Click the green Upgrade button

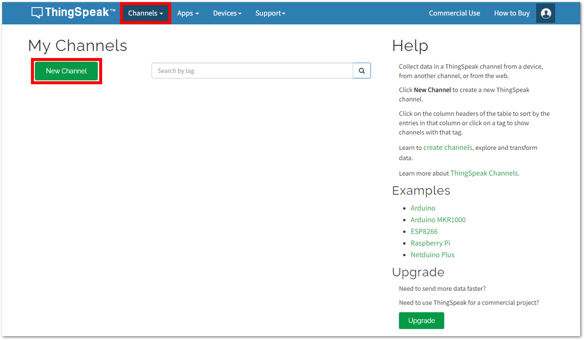(421, 321)
